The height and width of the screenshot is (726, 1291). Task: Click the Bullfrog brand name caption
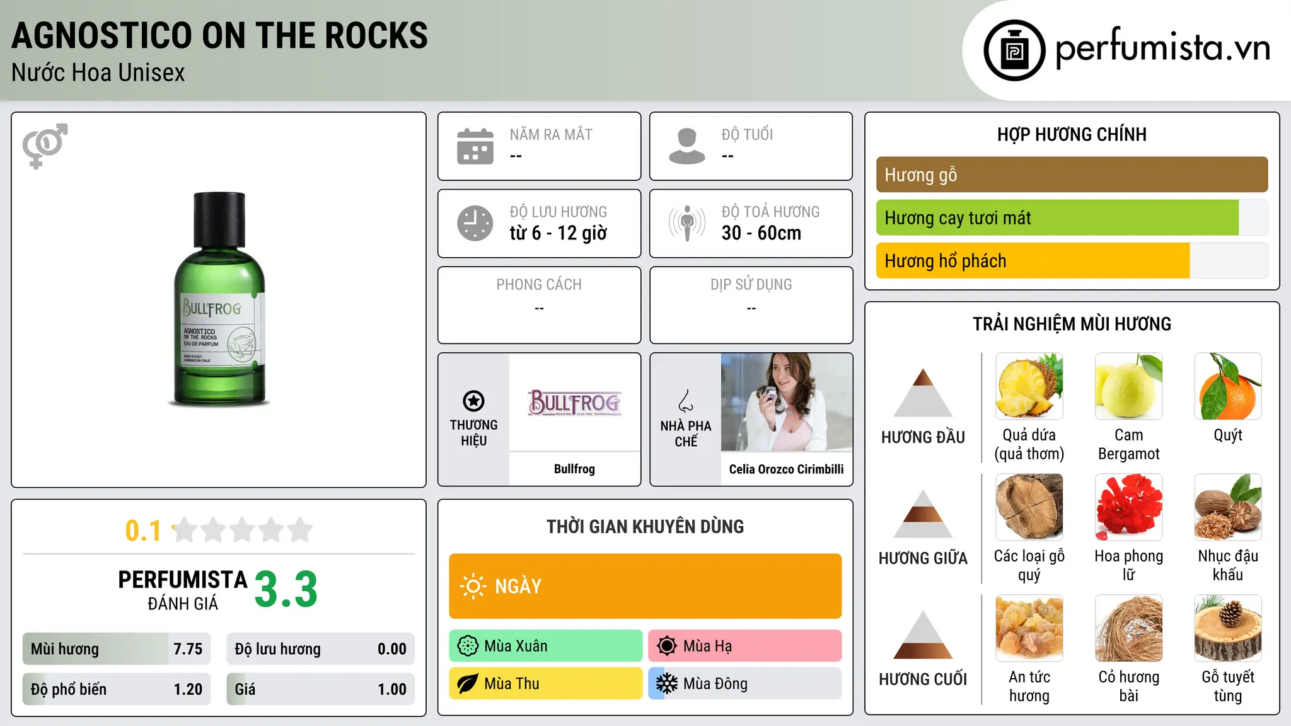574,469
